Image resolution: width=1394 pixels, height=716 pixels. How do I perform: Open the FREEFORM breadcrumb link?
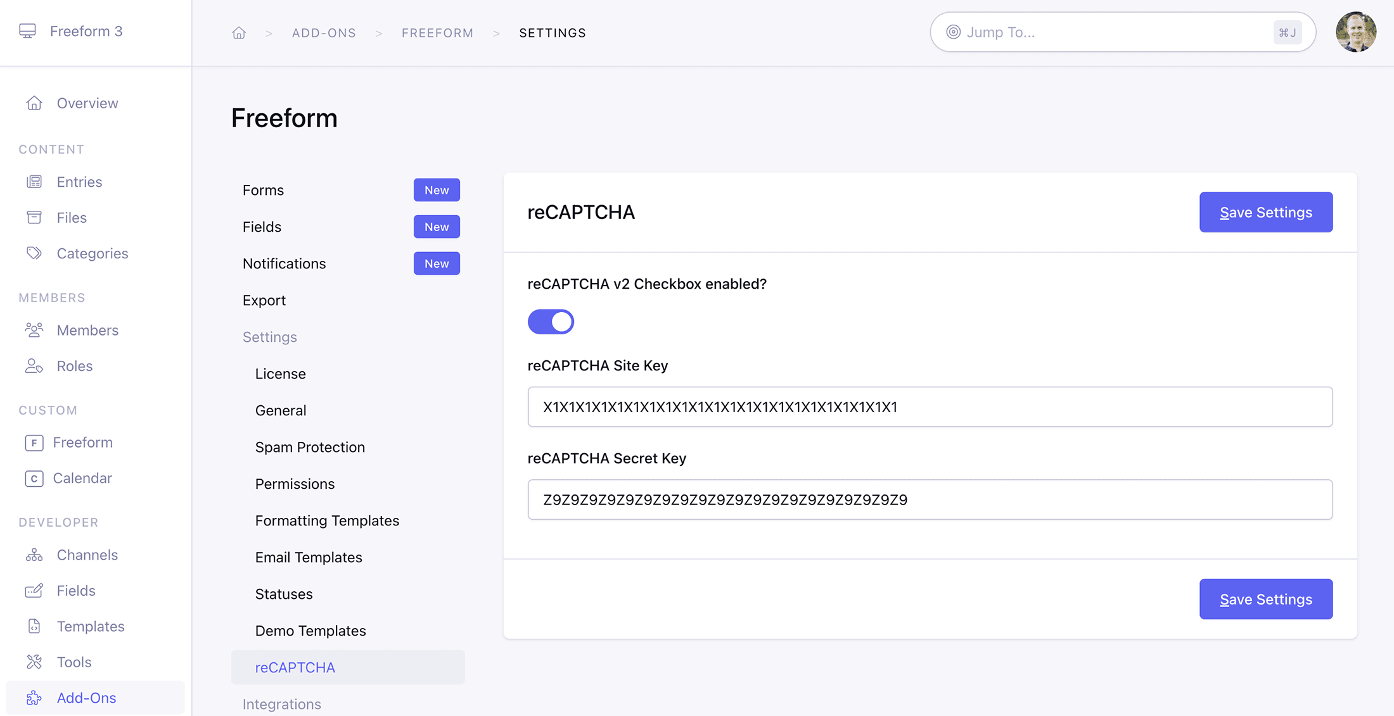438,33
